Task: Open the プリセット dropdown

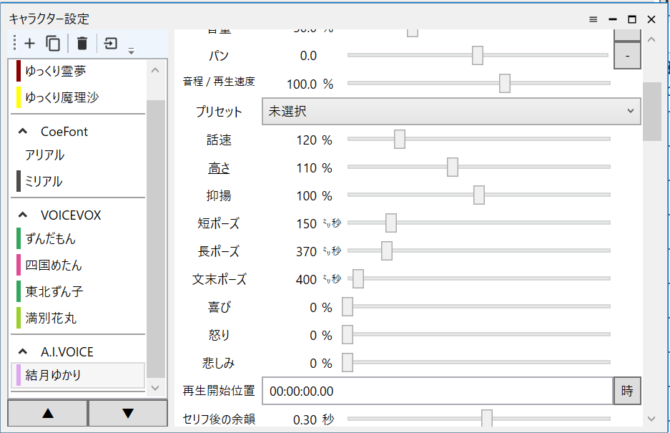Action: [x=450, y=111]
